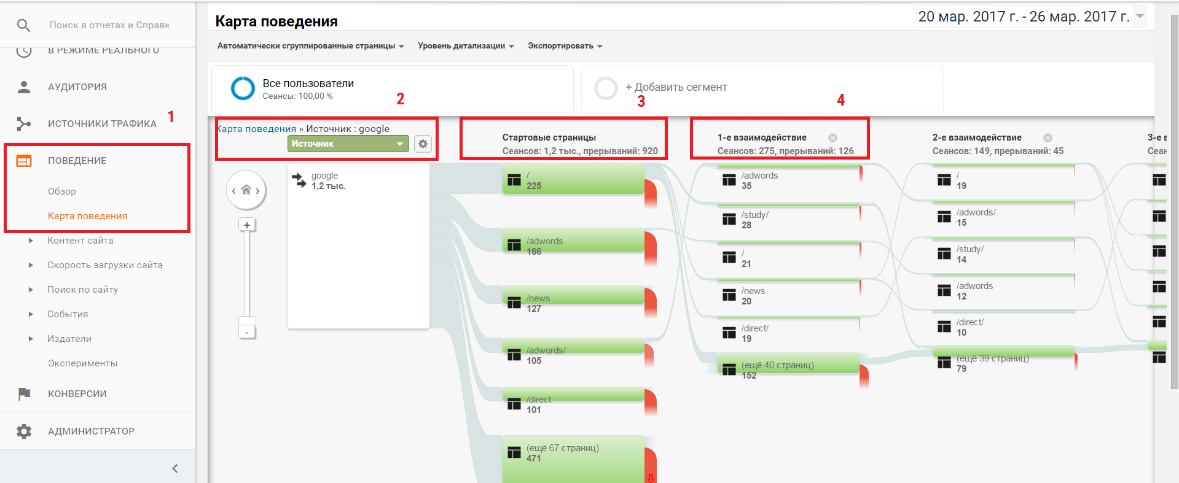
Task: Expand Скорость загрузки сайта section
Action: click(31, 265)
